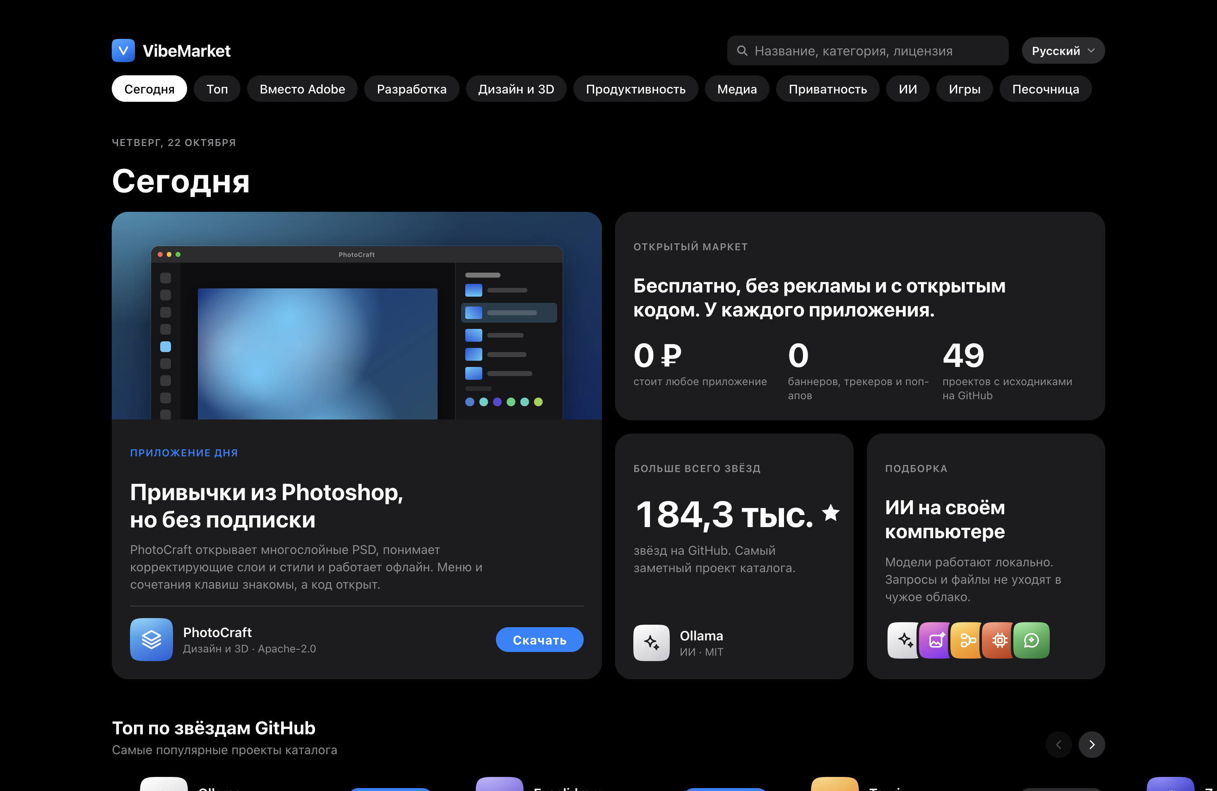Viewport: 1217px width, 791px height.
Task: Open the Игры category
Action: coord(964,89)
